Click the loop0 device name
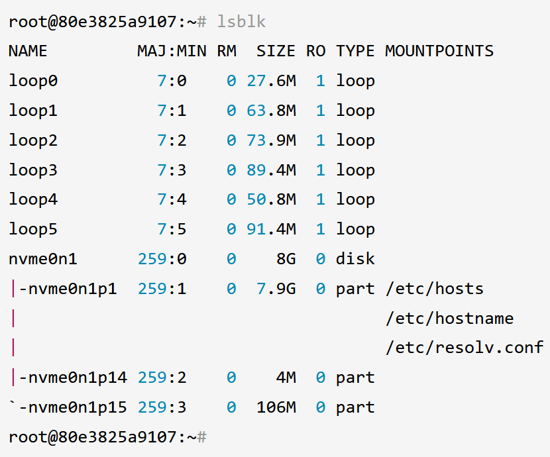This screenshot has height=457, width=550. (33, 81)
